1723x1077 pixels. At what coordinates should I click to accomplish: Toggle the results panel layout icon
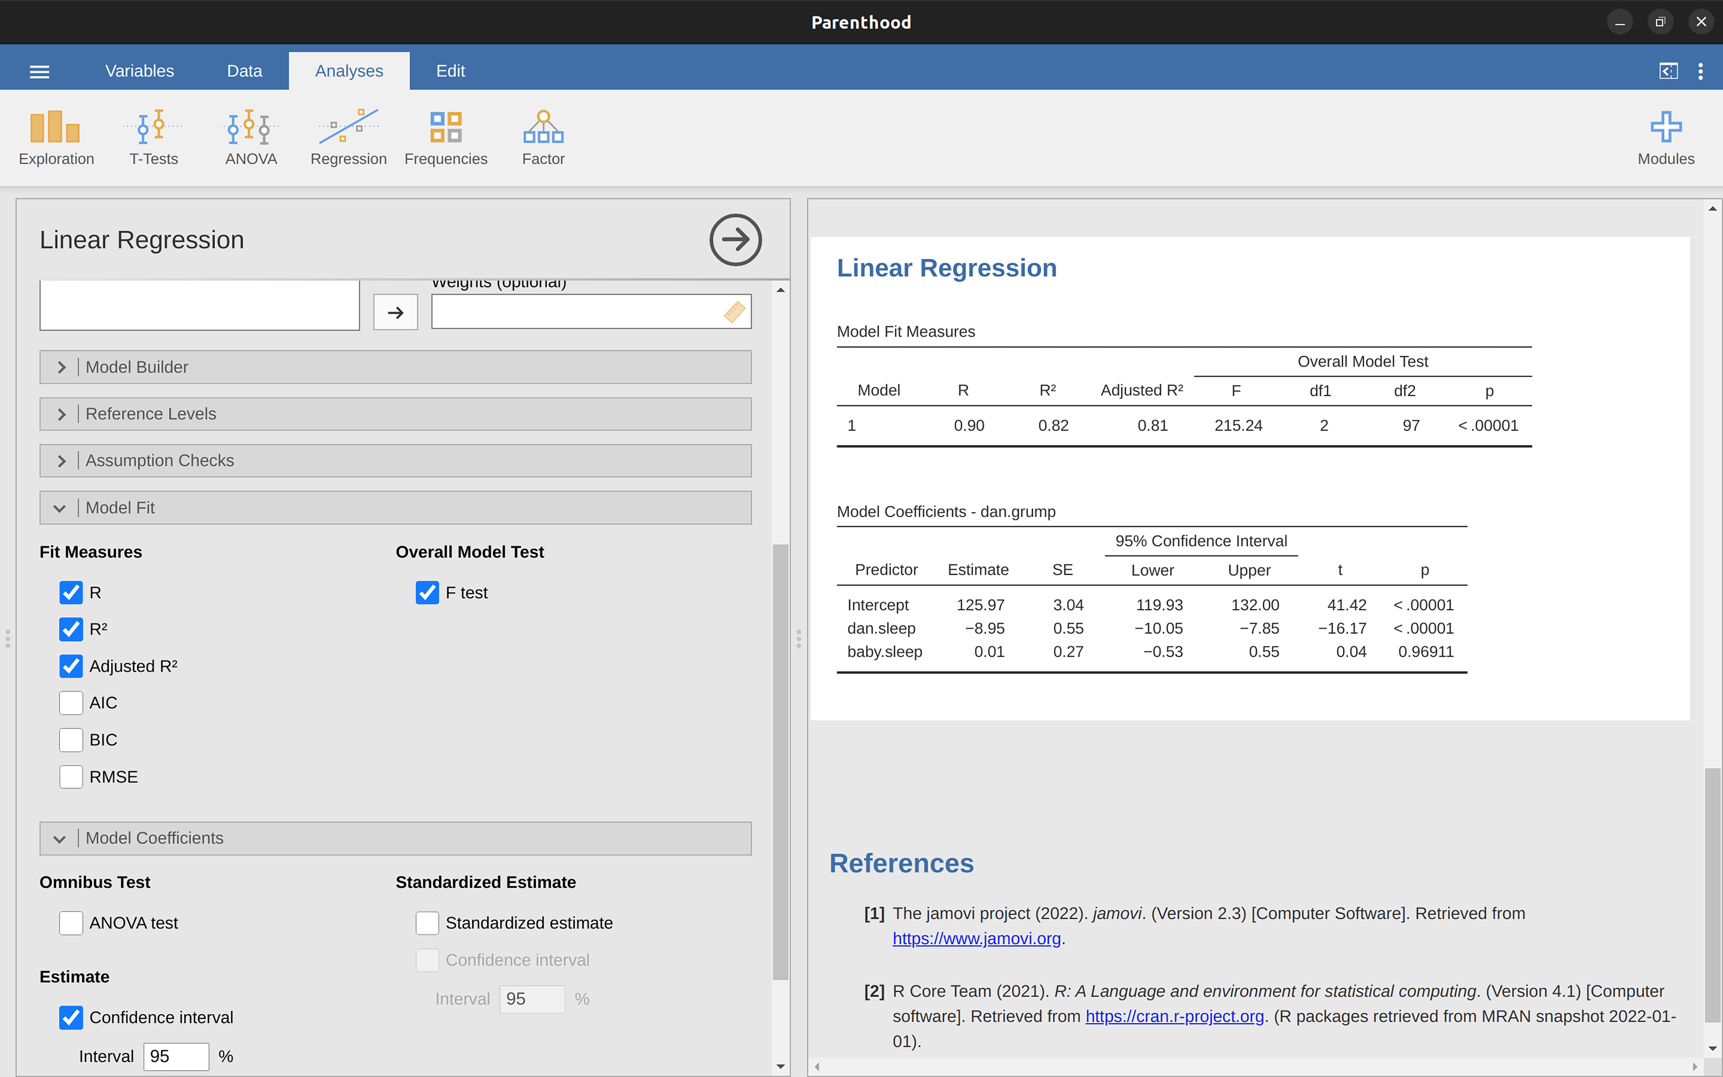1668,71
